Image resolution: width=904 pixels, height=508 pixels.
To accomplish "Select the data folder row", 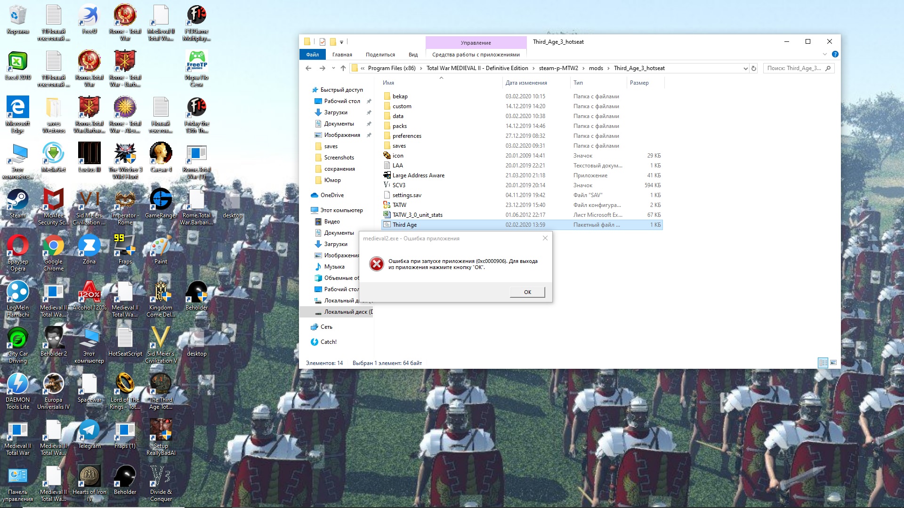I will point(522,116).
